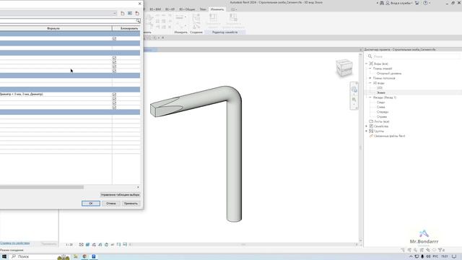Screen dimensions: 462x260
Task: Expand the Группы node
Action: (367, 131)
